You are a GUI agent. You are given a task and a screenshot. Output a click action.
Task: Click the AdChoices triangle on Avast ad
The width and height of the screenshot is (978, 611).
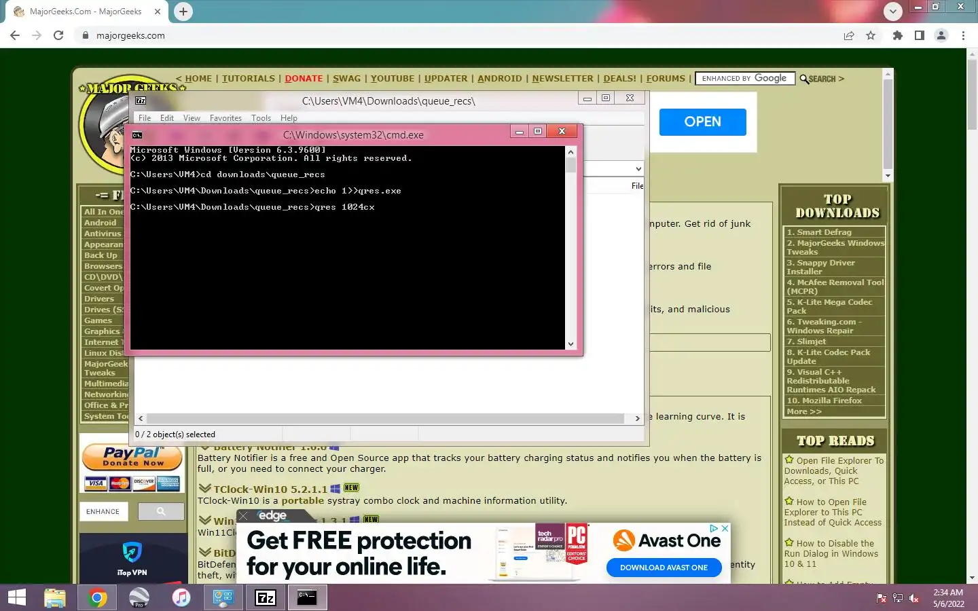click(x=714, y=528)
